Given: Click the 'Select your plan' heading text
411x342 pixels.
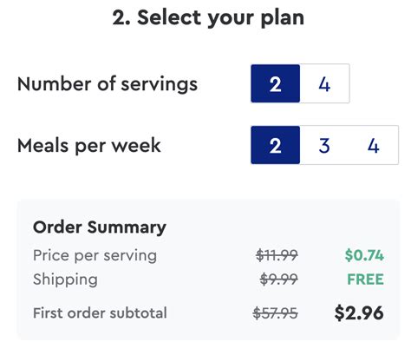Looking at the screenshot, I should [x=220, y=18].
